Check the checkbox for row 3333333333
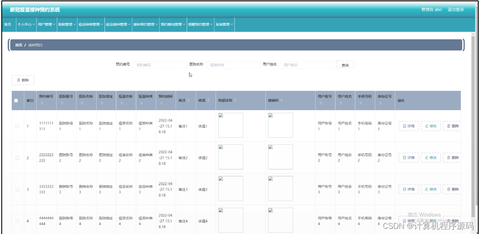 (x=18, y=190)
